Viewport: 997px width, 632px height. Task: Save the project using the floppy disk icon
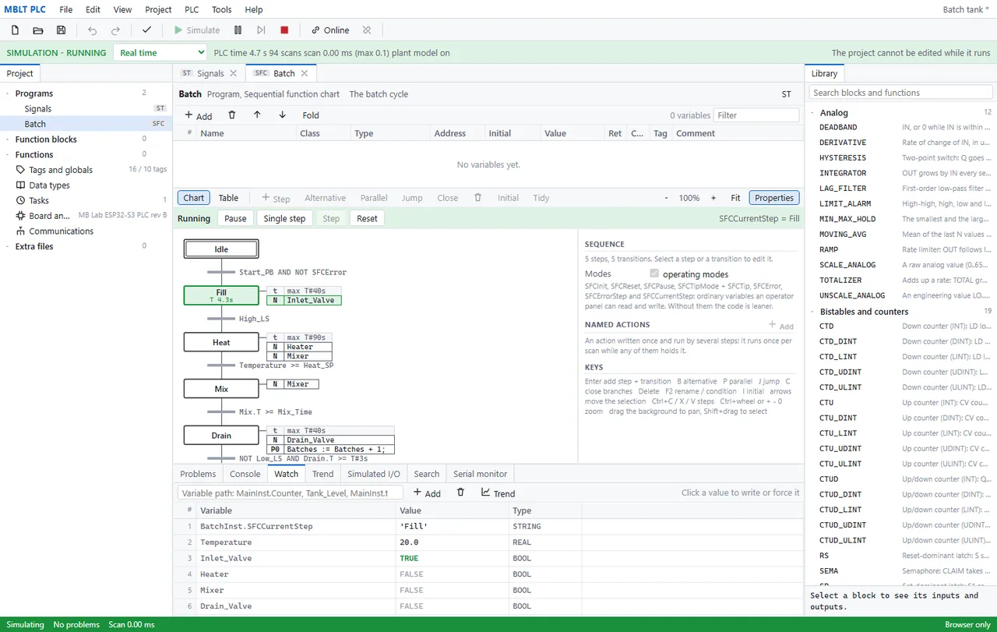tap(61, 30)
